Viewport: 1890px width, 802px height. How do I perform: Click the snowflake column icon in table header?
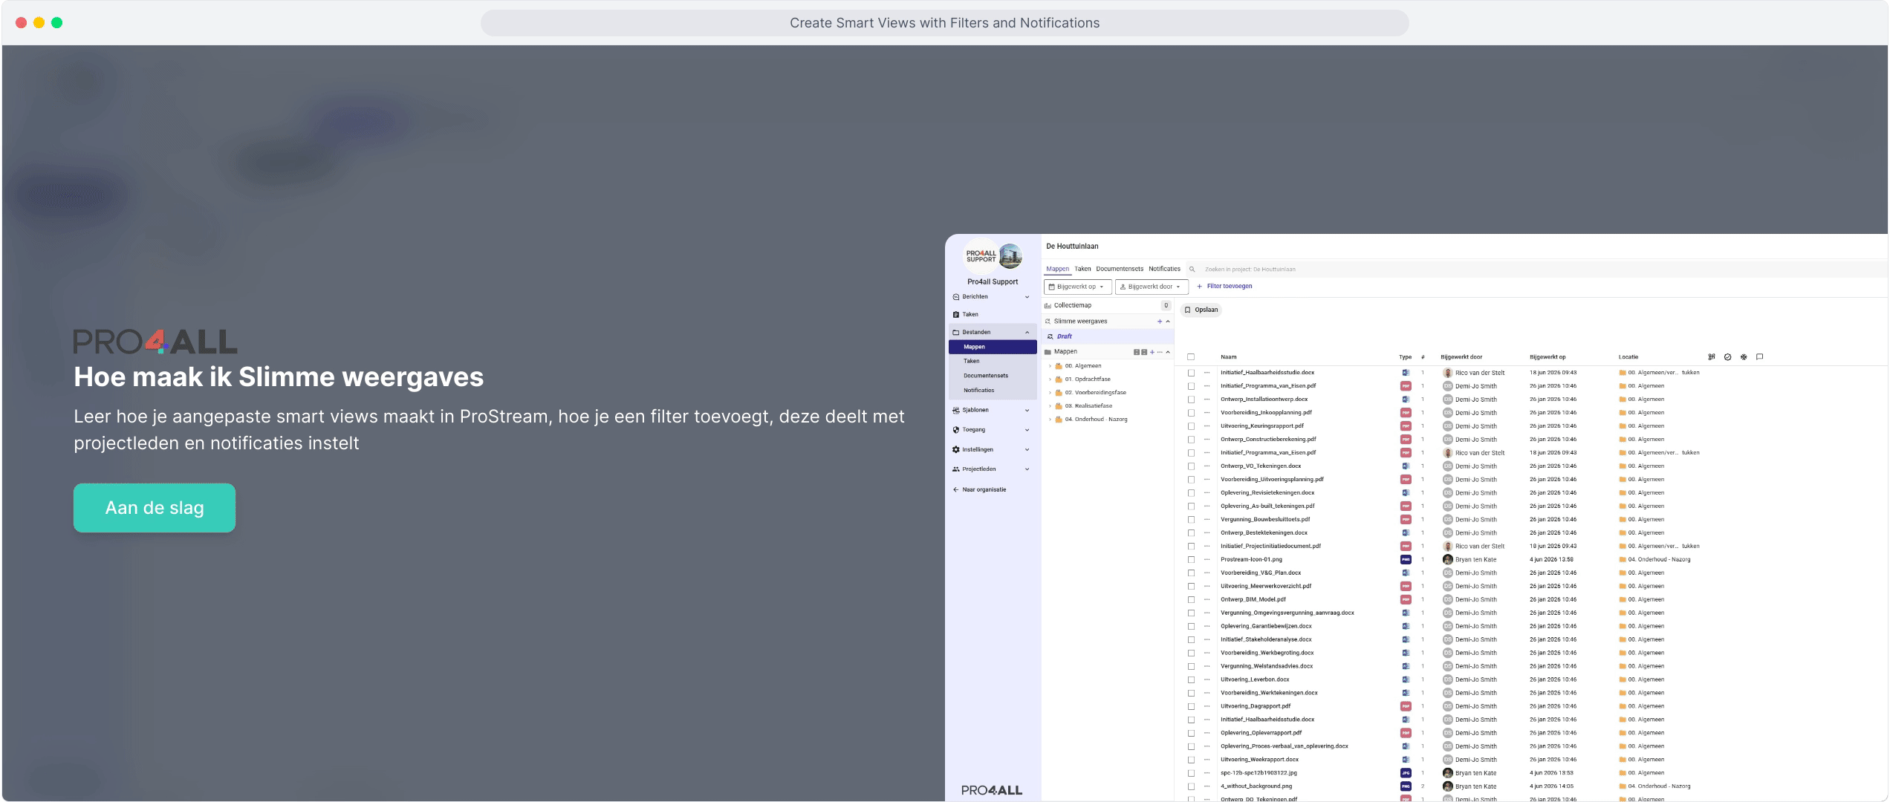(x=1744, y=357)
